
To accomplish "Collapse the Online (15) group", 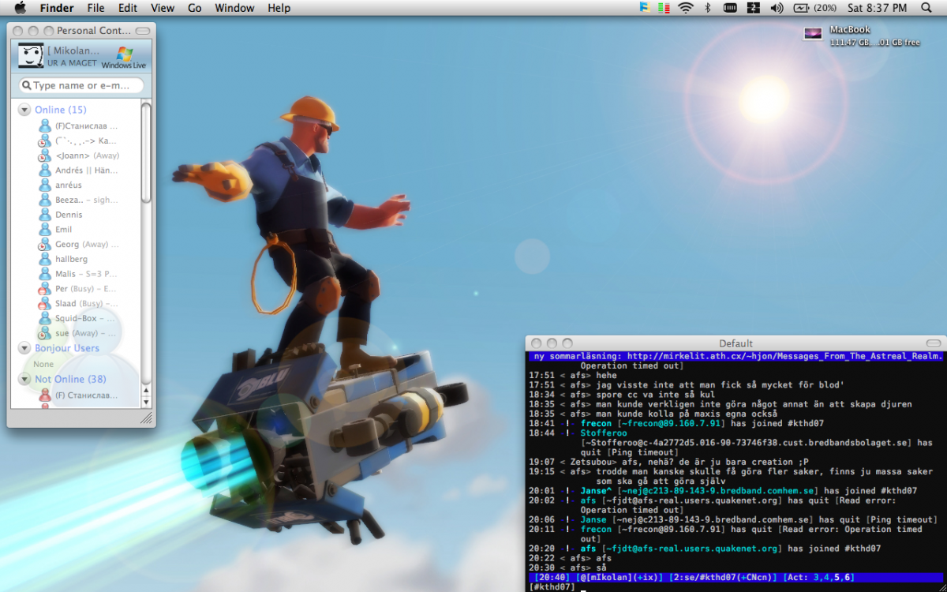I will click(x=24, y=110).
